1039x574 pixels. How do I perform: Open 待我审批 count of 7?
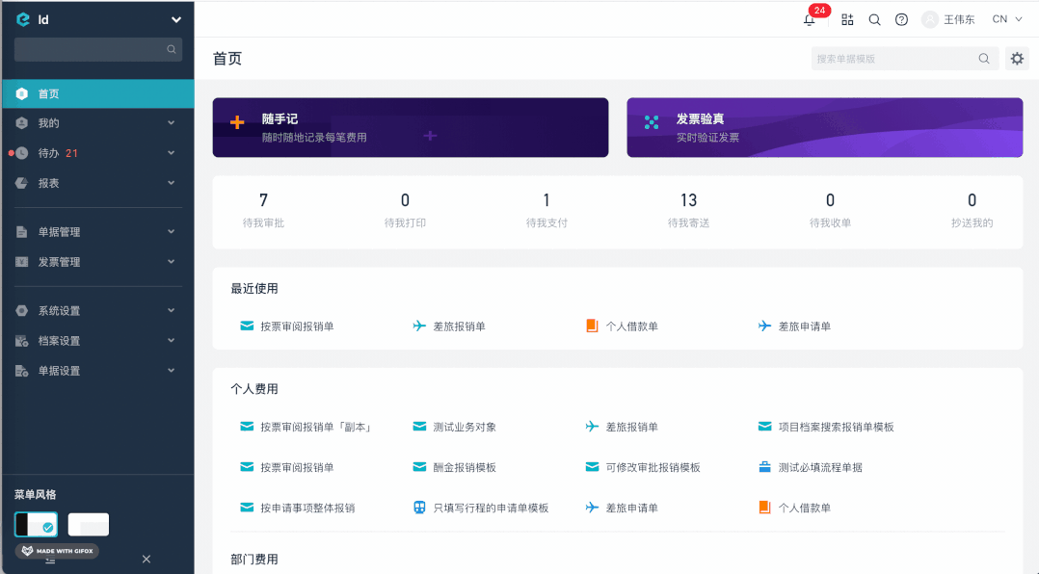(264, 210)
